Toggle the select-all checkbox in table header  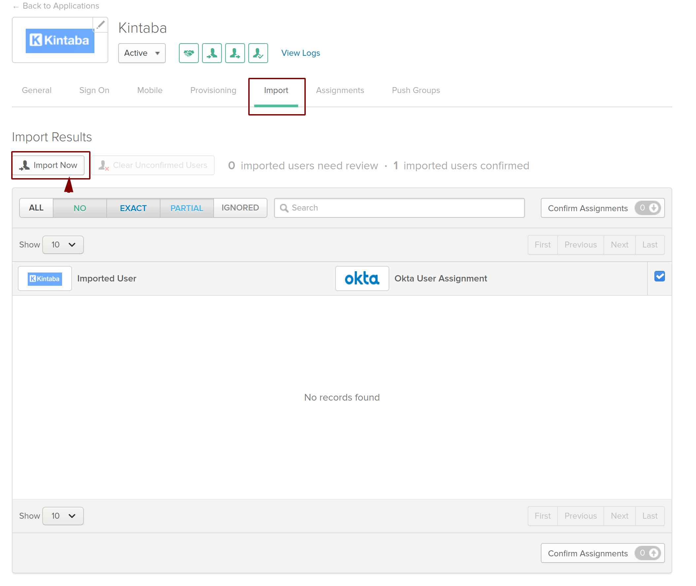[659, 277]
